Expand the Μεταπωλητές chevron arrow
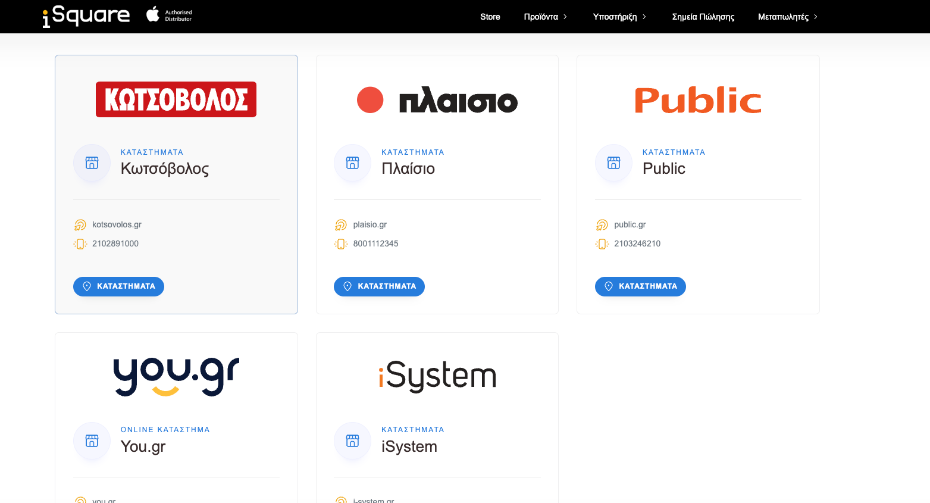Image resolution: width=930 pixels, height=503 pixels. click(x=816, y=17)
